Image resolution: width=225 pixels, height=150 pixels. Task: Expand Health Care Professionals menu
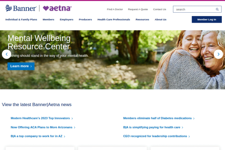click(114, 20)
